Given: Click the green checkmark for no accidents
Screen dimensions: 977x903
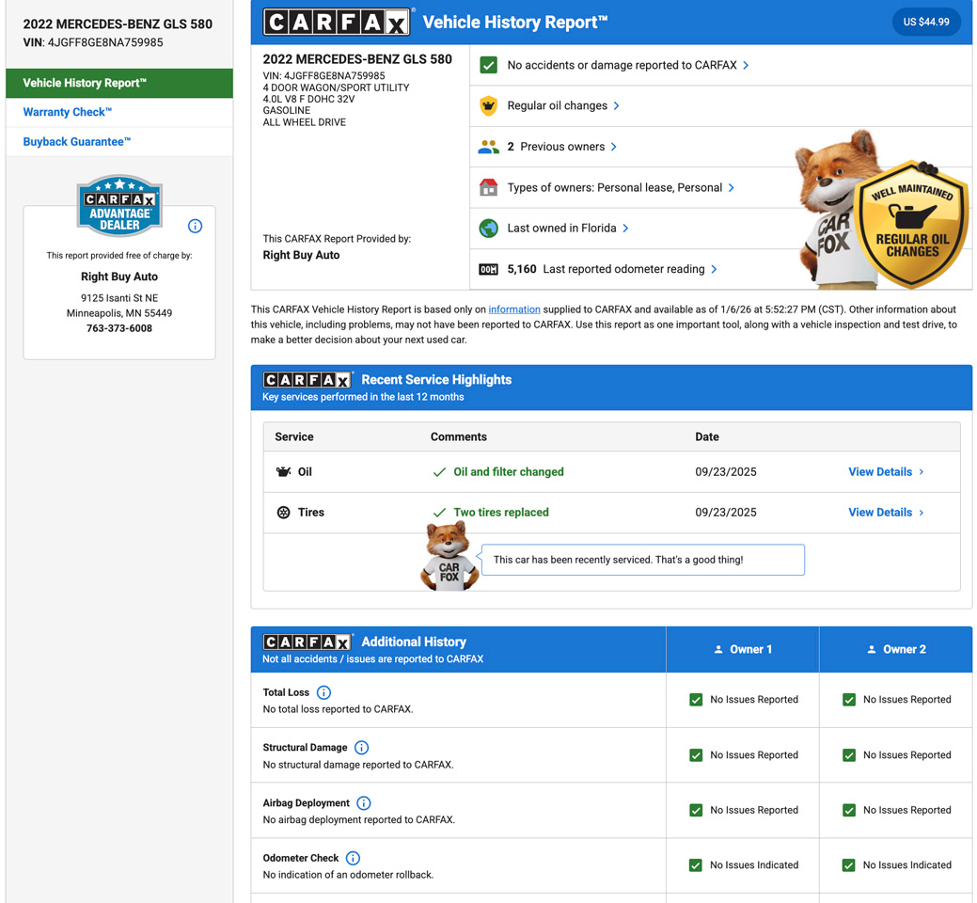Looking at the screenshot, I should (488, 65).
